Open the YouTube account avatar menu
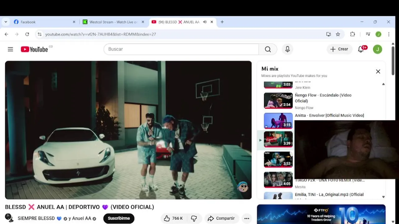The width and height of the screenshot is (399, 224). point(378,49)
